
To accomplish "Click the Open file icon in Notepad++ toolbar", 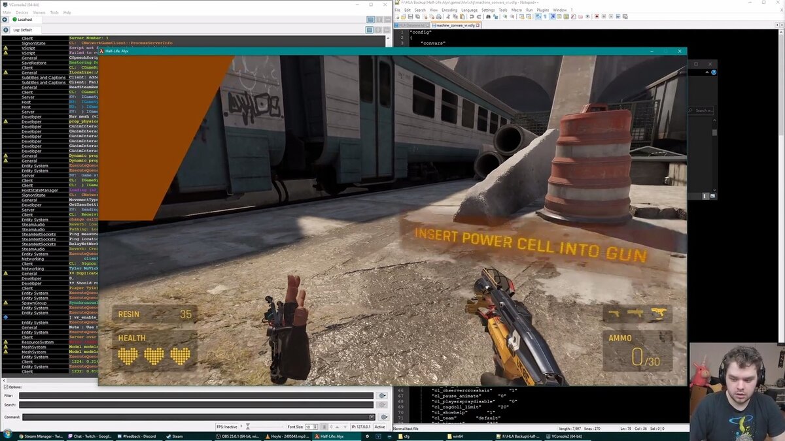I will [x=404, y=17].
